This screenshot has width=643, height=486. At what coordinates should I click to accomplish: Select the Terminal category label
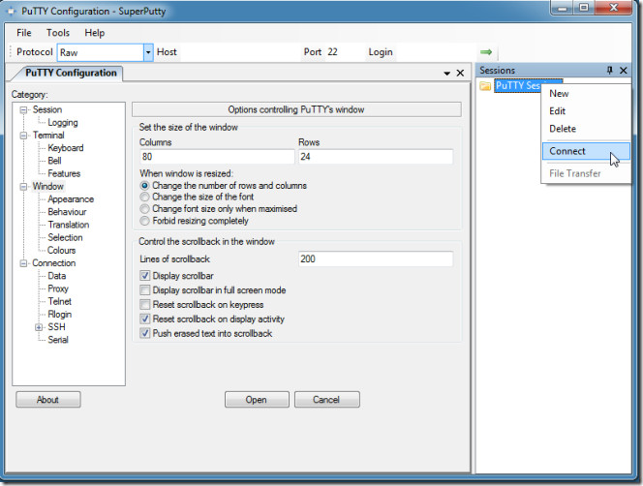(48, 136)
